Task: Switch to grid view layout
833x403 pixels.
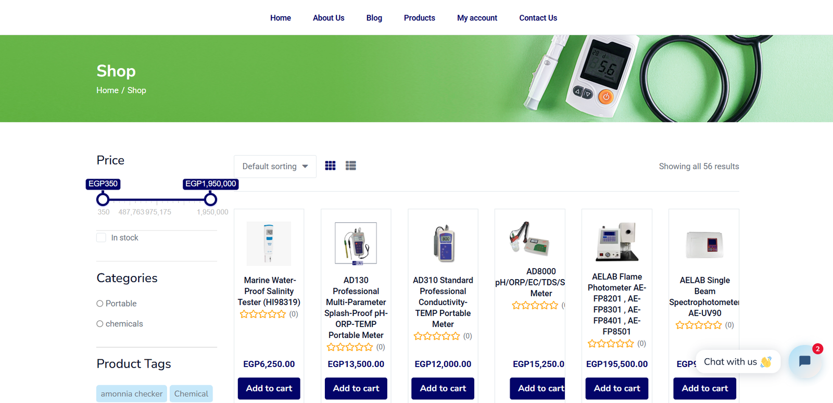Action: point(330,166)
